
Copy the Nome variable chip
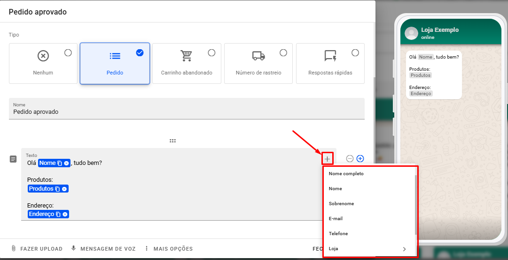(x=60, y=163)
